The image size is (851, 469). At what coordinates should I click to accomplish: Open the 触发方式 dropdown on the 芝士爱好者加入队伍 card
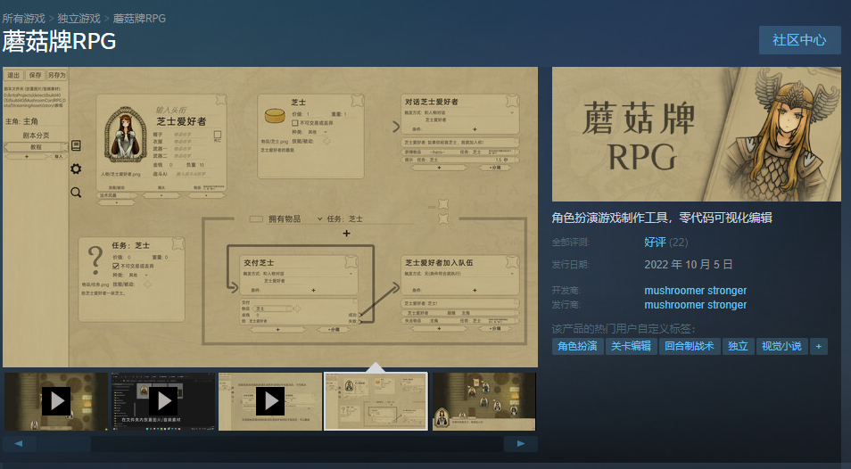pos(512,274)
